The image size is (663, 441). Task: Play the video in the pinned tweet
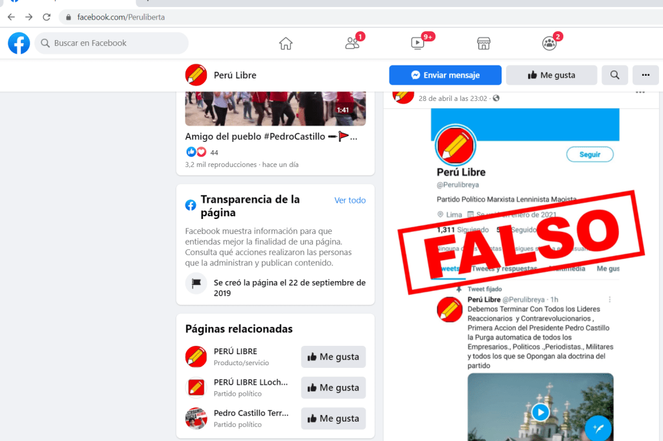click(541, 413)
